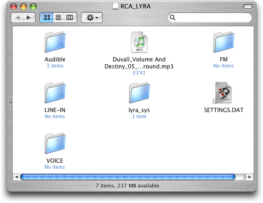Select the Duvall_Volume And Destiny MP3 file
Viewport: 263px width, 203px height.
point(139,42)
